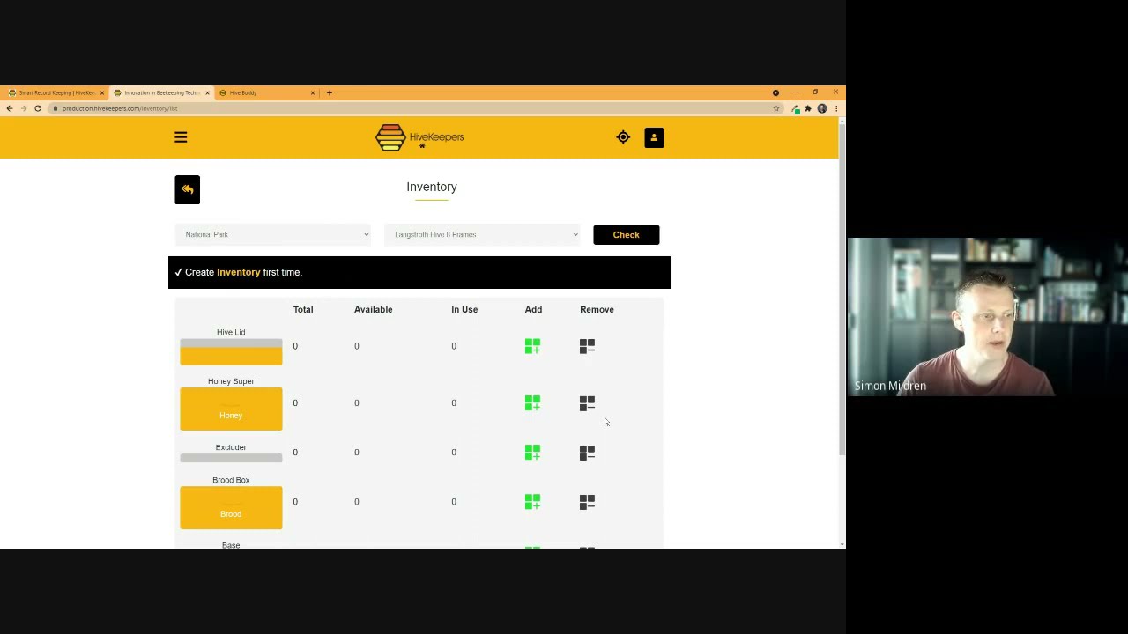This screenshot has width=1128, height=634.
Task: Click the Add column header
Action: (533, 309)
